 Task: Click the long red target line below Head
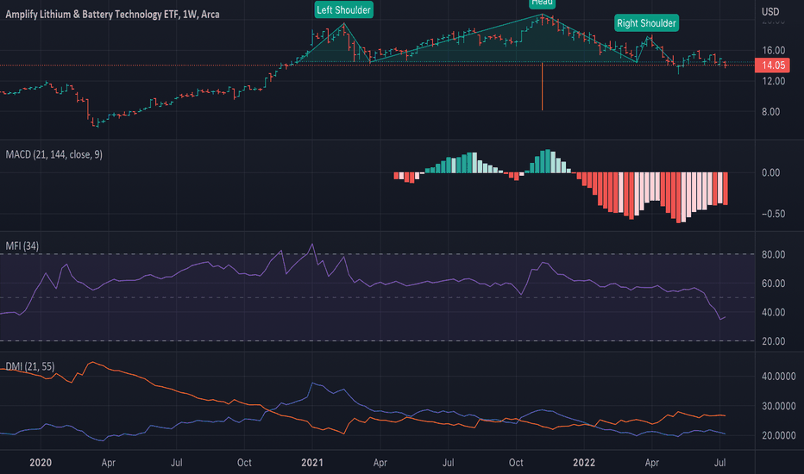tap(542, 86)
